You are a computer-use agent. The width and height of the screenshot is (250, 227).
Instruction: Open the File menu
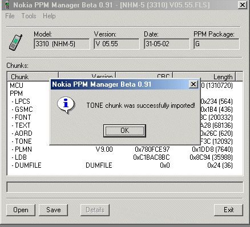click(10, 16)
